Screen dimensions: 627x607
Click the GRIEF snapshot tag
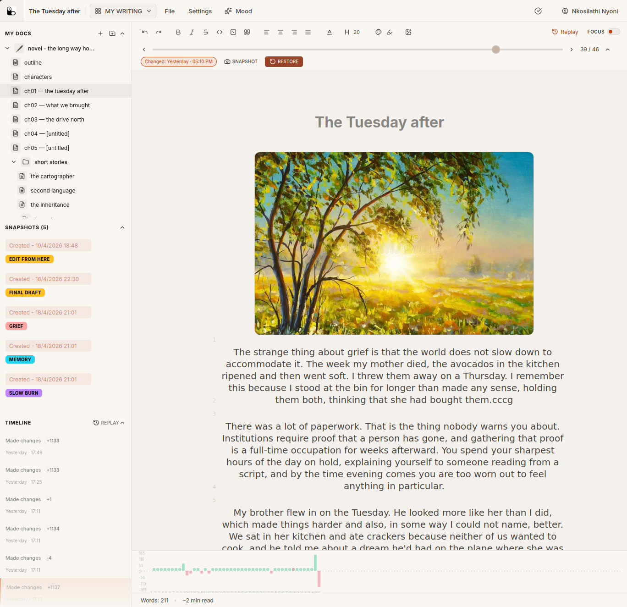(16, 326)
